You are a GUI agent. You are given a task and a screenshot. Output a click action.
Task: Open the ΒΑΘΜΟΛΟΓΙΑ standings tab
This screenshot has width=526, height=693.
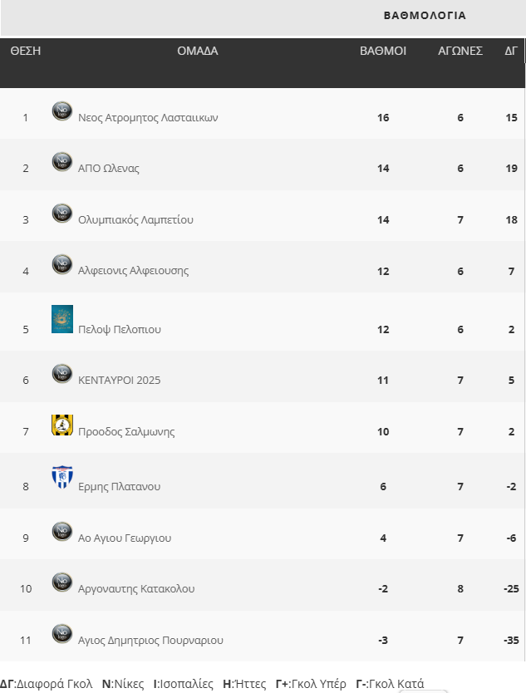pyautogui.click(x=425, y=16)
